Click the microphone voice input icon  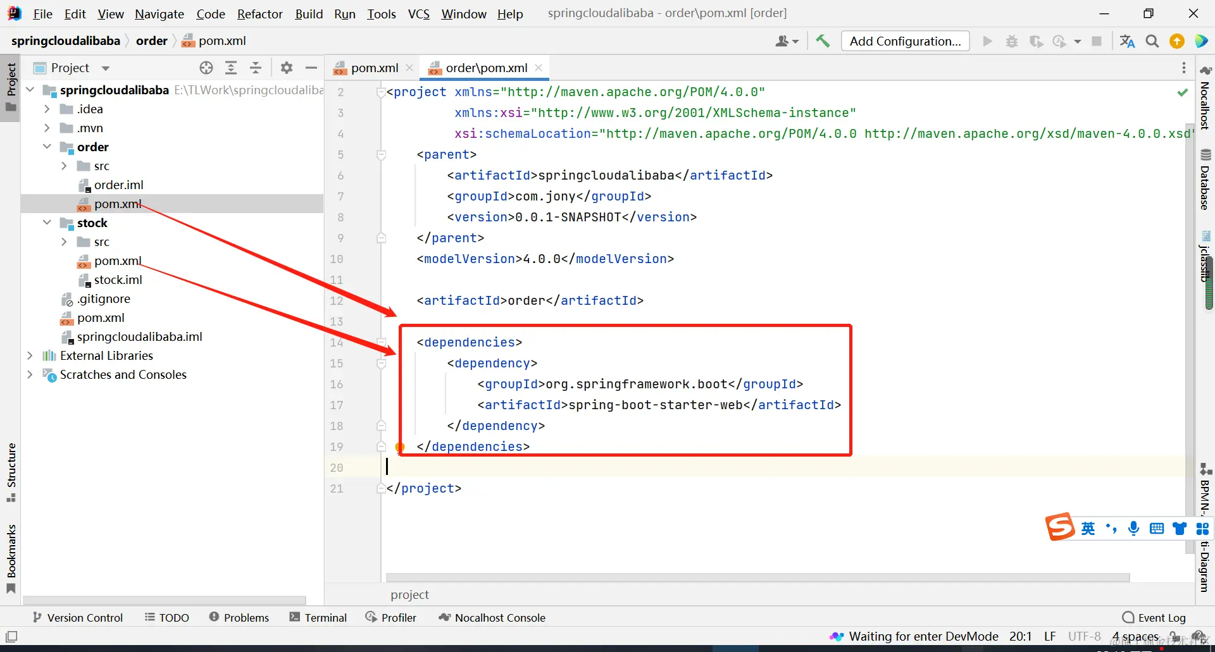(x=1134, y=529)
